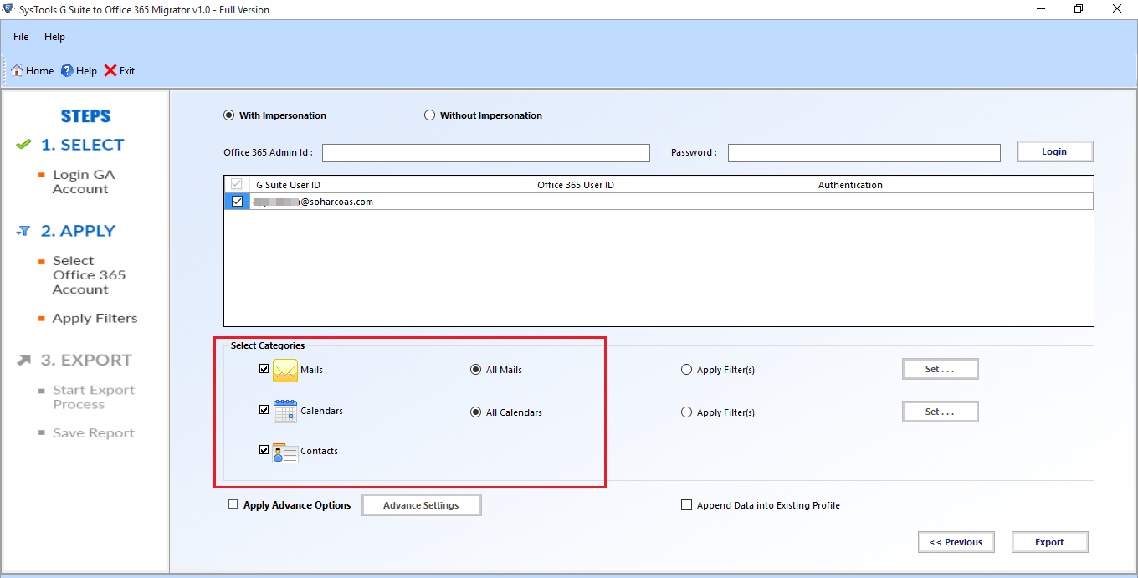The height and width of the screenshot is (578, 1138).
Task: Click Select Office 365 Account step
Action: pyautogui.click(x=89, y=275)
